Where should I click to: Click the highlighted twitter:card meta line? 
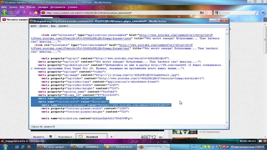[x=72, y=98]
